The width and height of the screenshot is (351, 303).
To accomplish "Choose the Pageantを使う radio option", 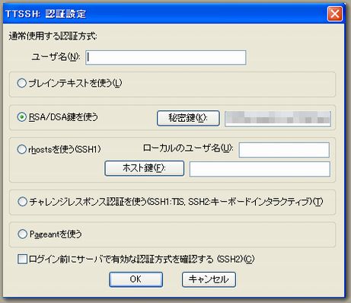I will (x=22, y=234).
